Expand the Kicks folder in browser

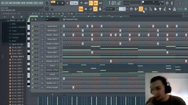(14, 41)
